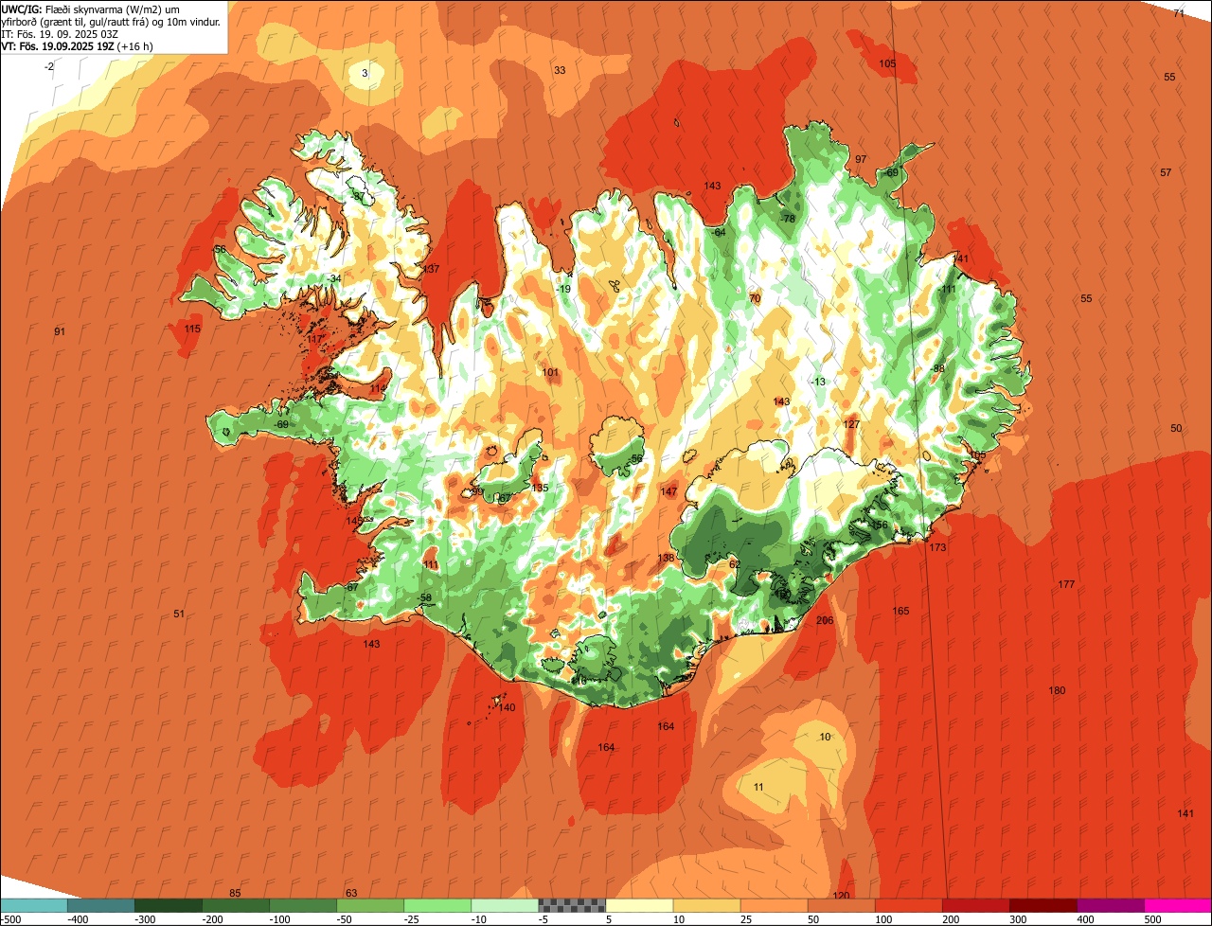1212x926 pixels.
Task: Click the flux value -2 at the top left
Action: click(x=49, y=66)
